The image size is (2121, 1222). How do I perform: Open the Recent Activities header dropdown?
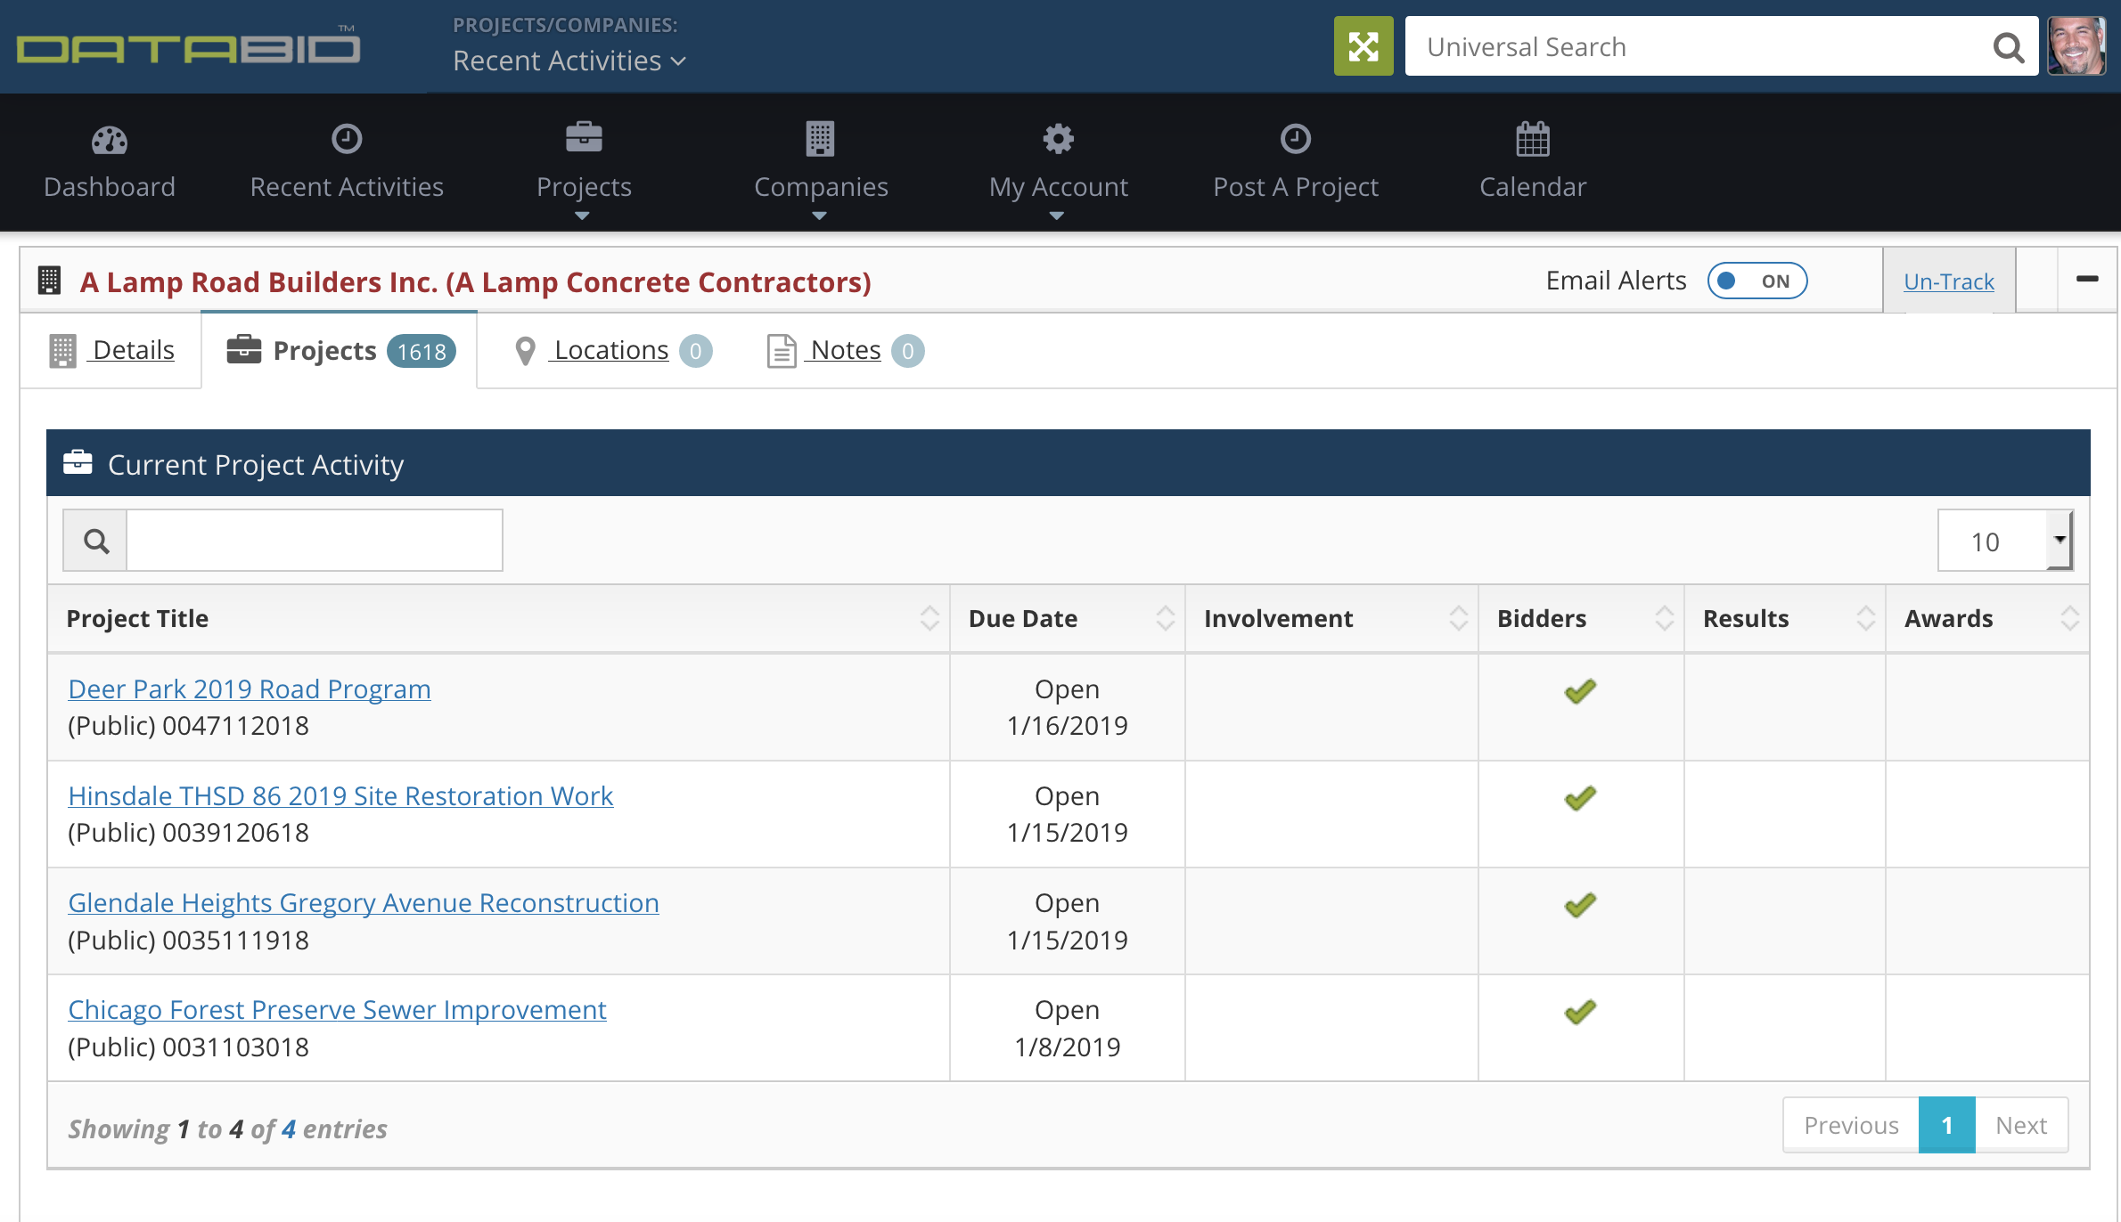coord(569,61)
